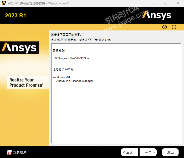This screenshot has width=184, height=158.
Task: Quit the installer with 退出 button
Action: (170, 152)
